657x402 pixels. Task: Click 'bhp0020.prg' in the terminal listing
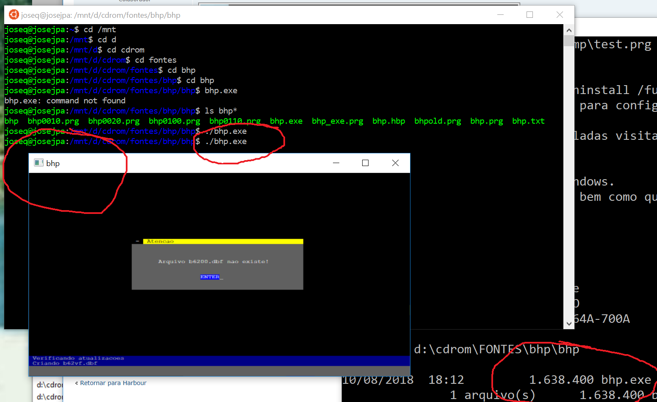coord(114,121)
